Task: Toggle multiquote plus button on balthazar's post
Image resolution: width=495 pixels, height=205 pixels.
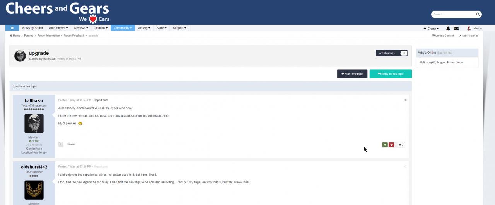Action: point(61,144)
